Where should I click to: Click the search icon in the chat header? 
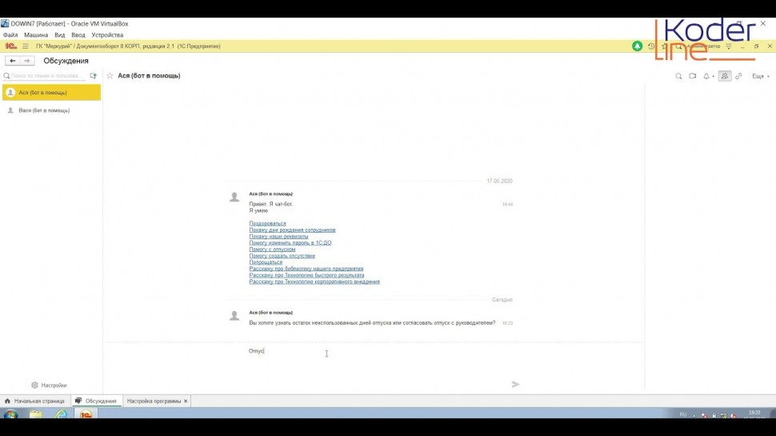(x=679, y=76)
